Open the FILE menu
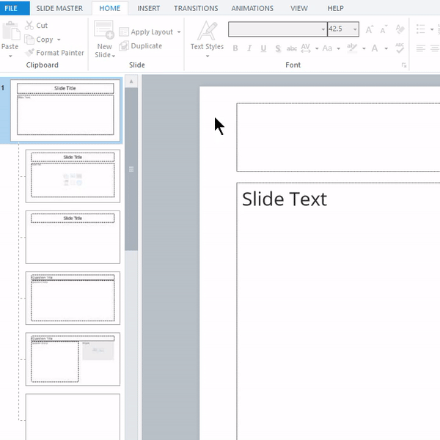The image size is (440, 440). (15, 8)
